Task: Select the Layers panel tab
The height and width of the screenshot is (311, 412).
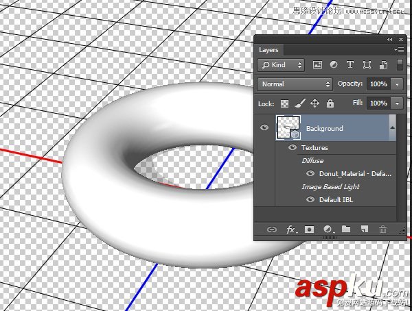Action: [268, 50]
